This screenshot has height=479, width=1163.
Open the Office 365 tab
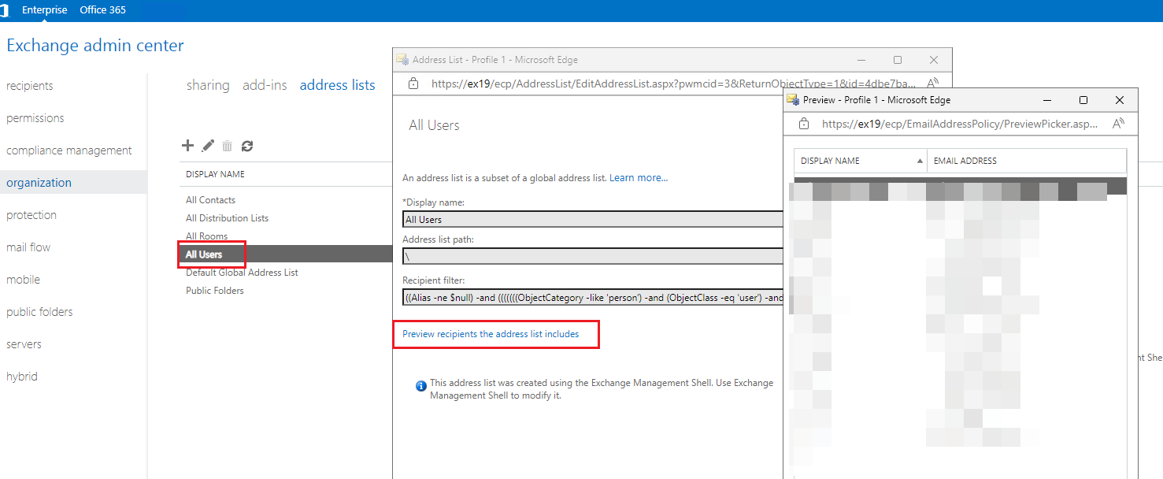point(103,10)
